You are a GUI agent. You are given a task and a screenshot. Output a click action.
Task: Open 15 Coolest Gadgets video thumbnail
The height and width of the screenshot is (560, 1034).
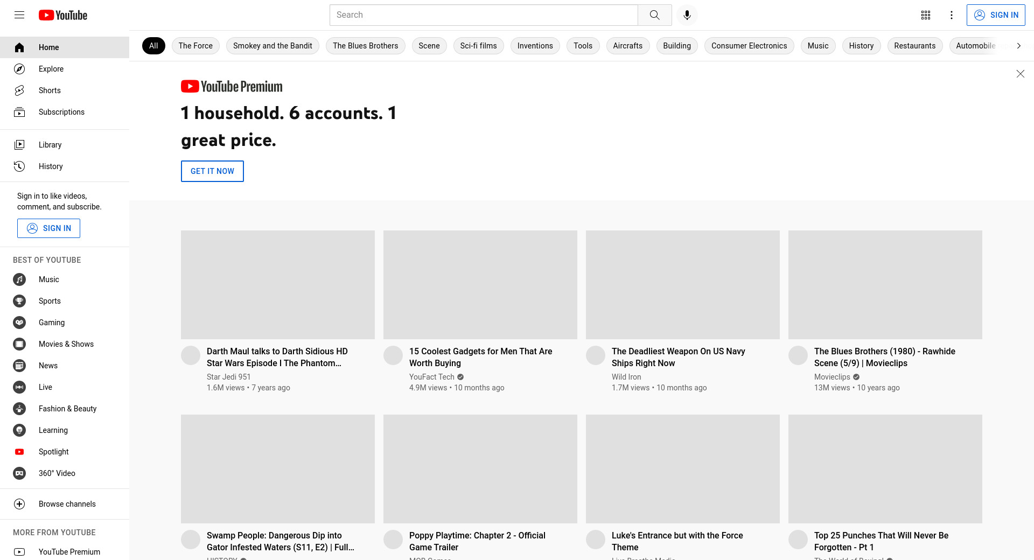(480, 285)
